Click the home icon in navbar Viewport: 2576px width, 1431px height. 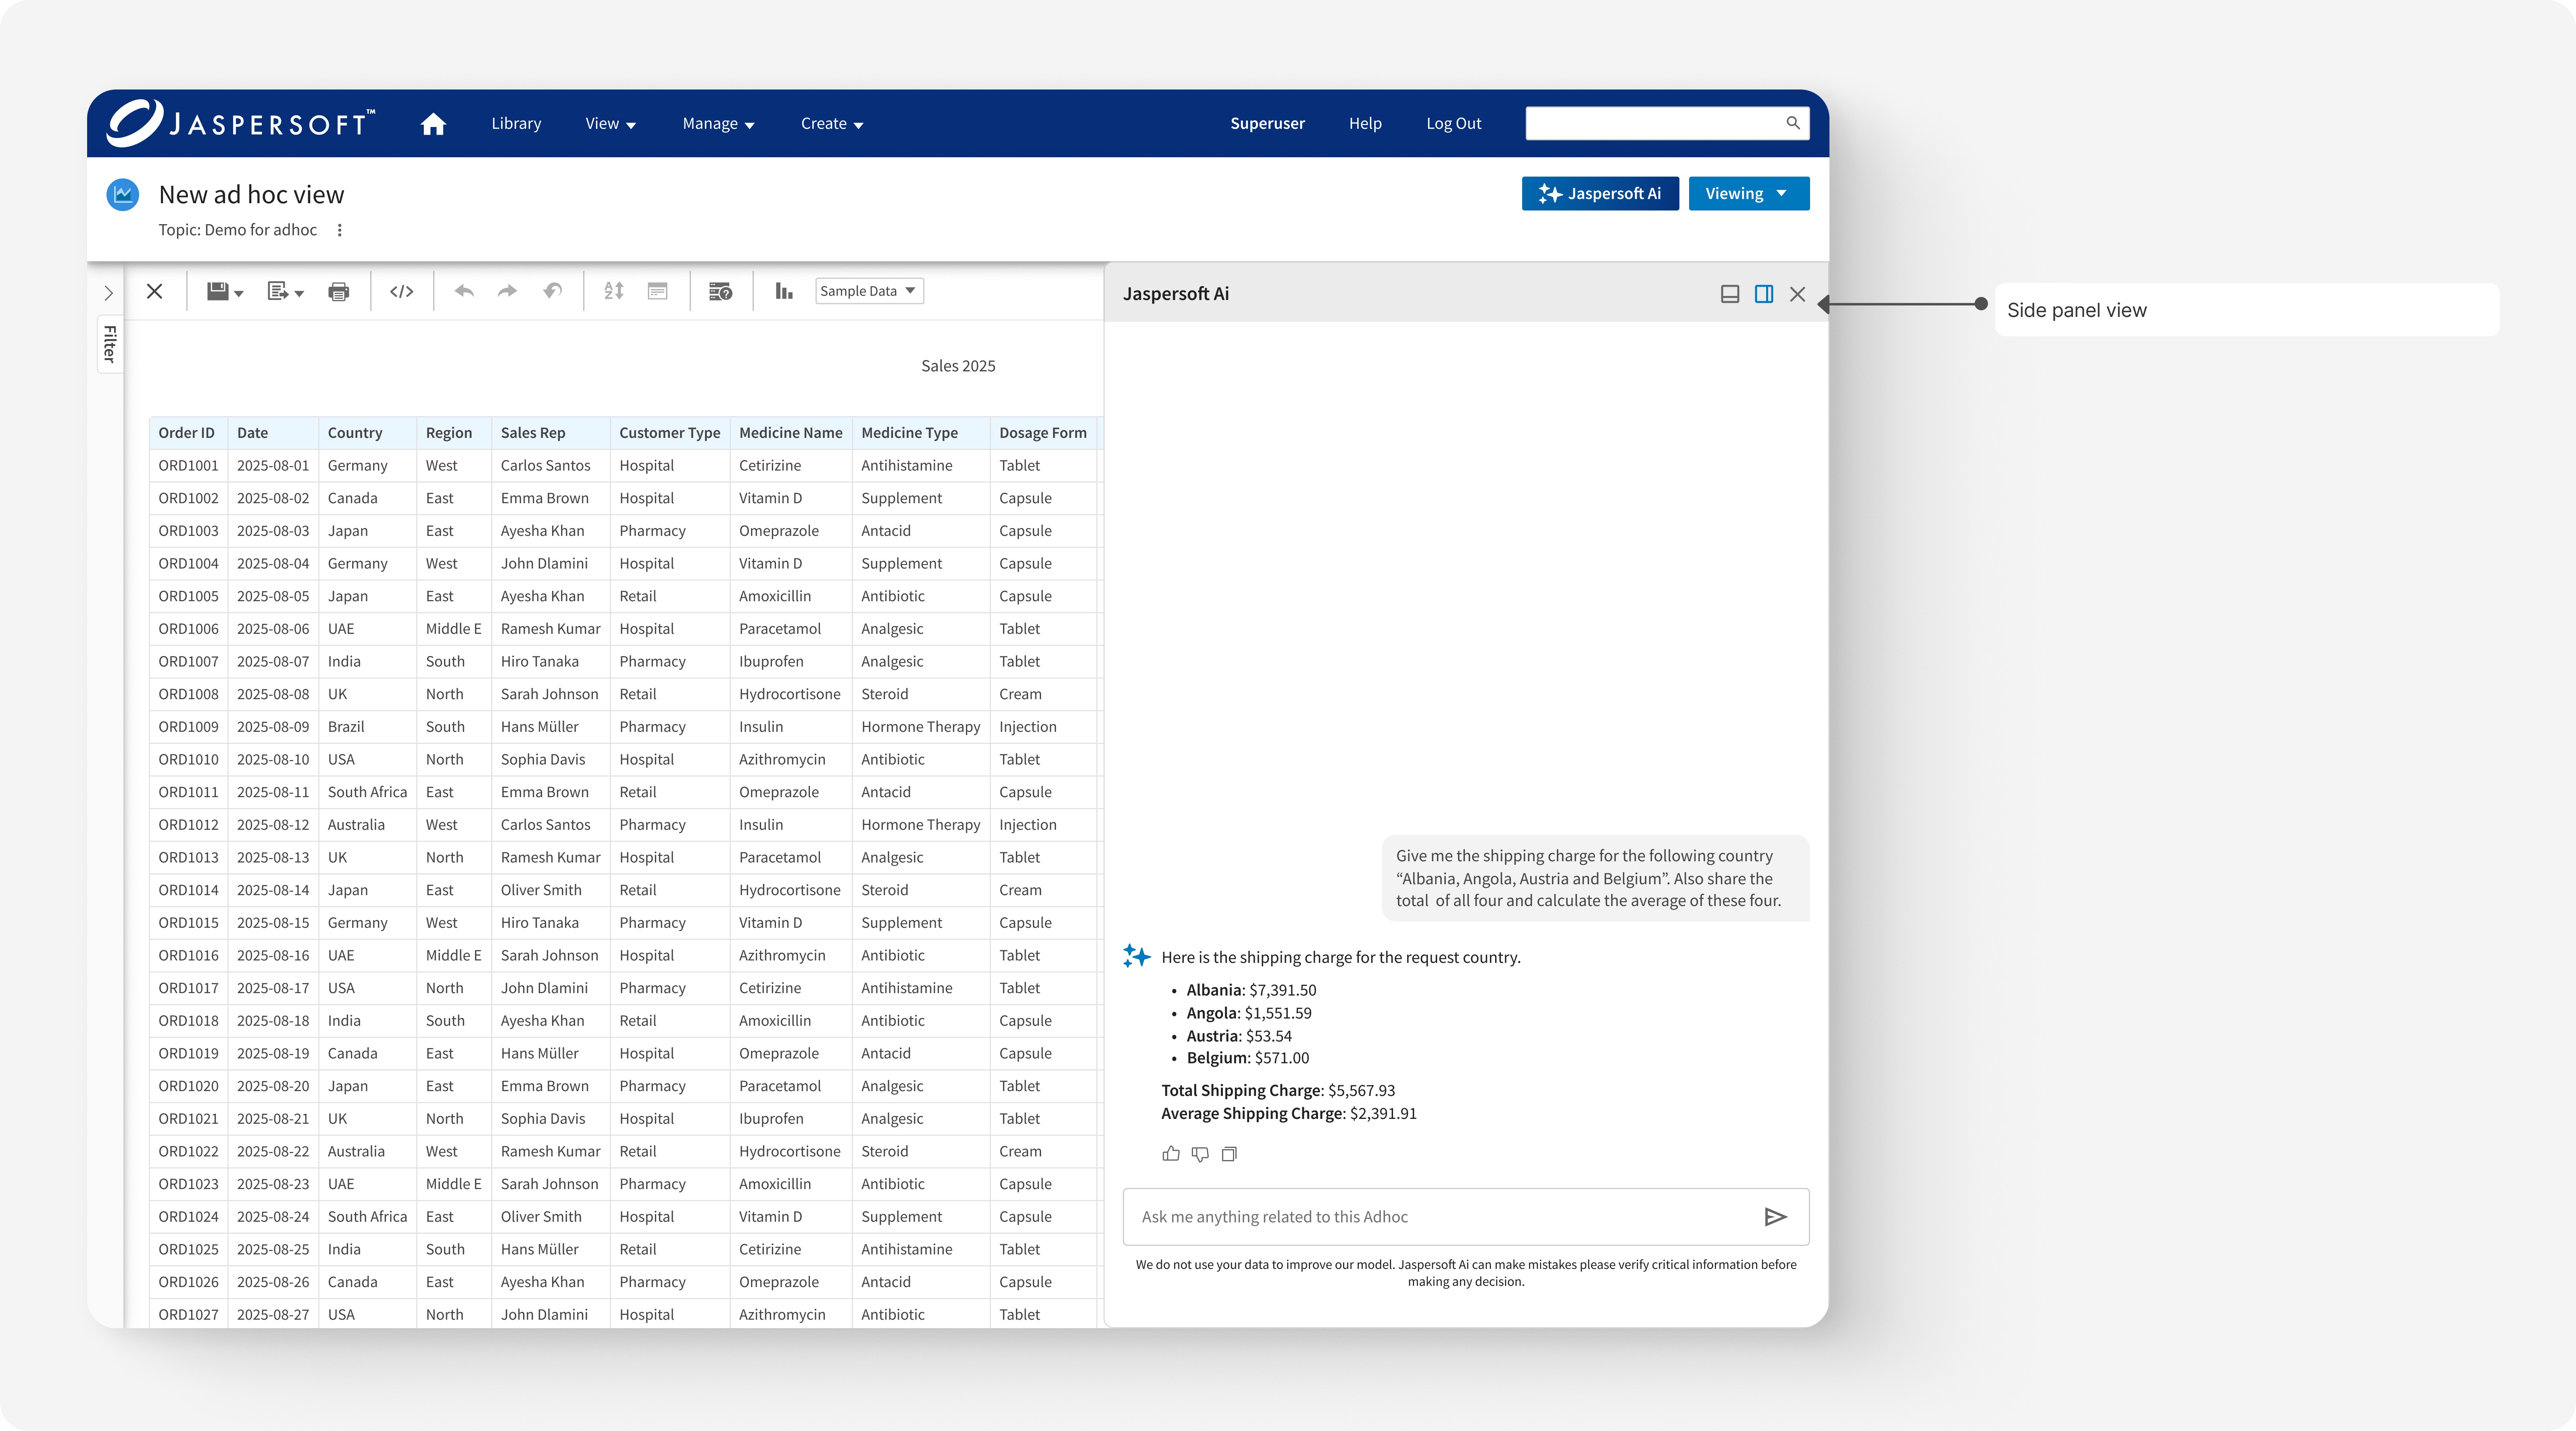point(433,124)
